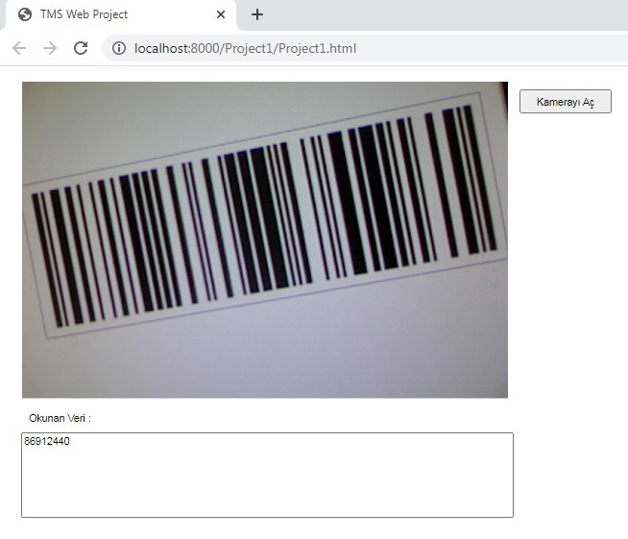This screenshot has width=628, height=539.
Task: Open a new tab with the plus icon
Action: point(257,14)
